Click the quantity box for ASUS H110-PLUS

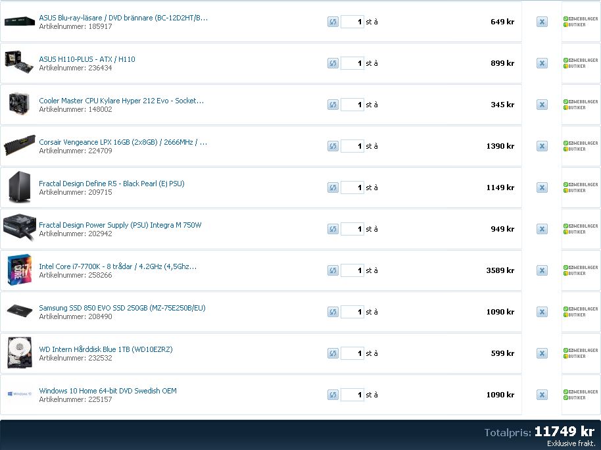click(352, 63)
